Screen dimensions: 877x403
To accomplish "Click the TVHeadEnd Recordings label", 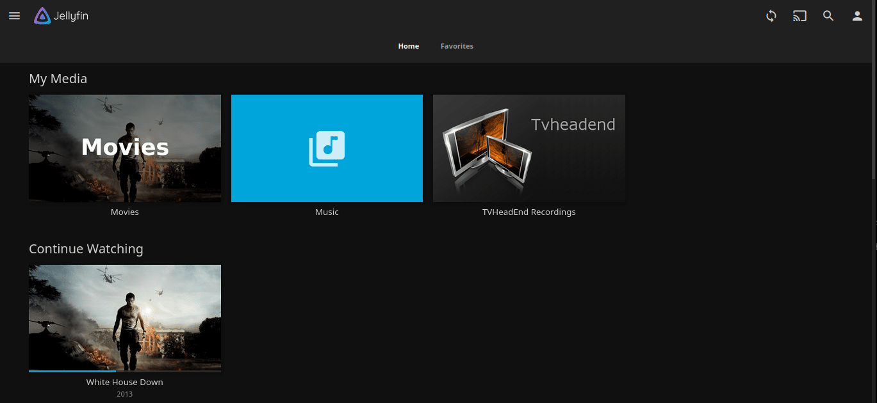I will [x=529, y=212].
